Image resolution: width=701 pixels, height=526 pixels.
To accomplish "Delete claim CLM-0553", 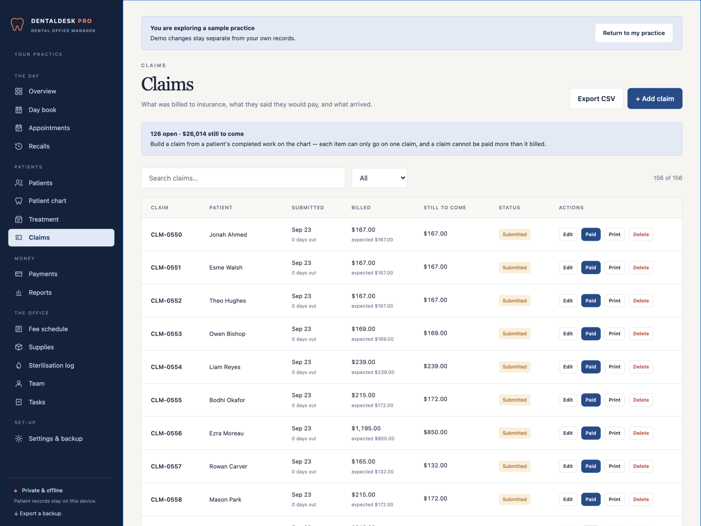I will click(641, 333).
